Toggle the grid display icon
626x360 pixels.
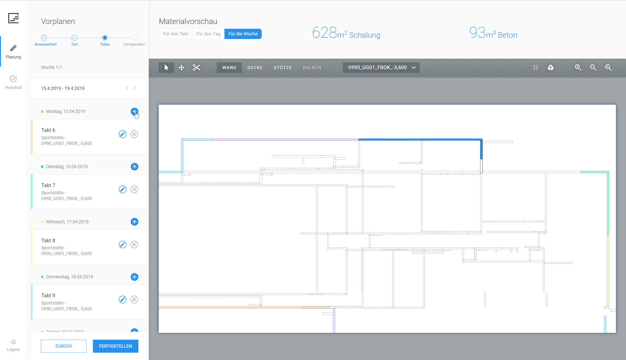tap(535, 68)
